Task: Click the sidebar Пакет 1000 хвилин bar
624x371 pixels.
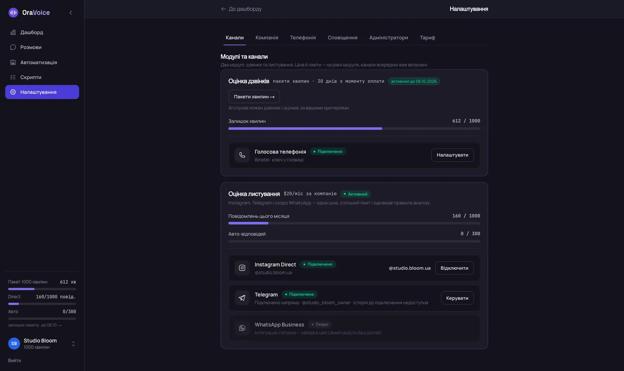Action: point(42,289)
